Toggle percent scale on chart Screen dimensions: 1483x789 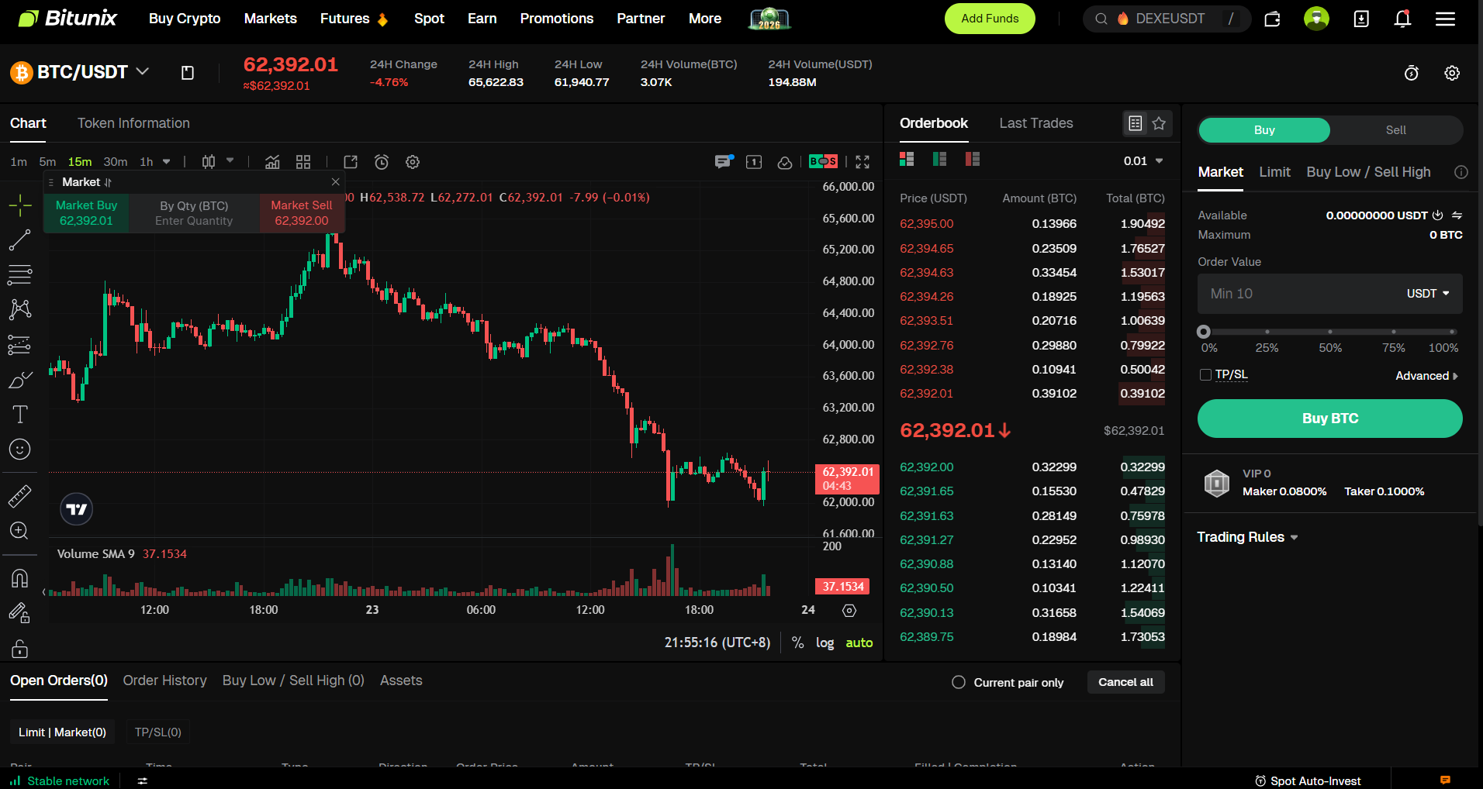797,643
